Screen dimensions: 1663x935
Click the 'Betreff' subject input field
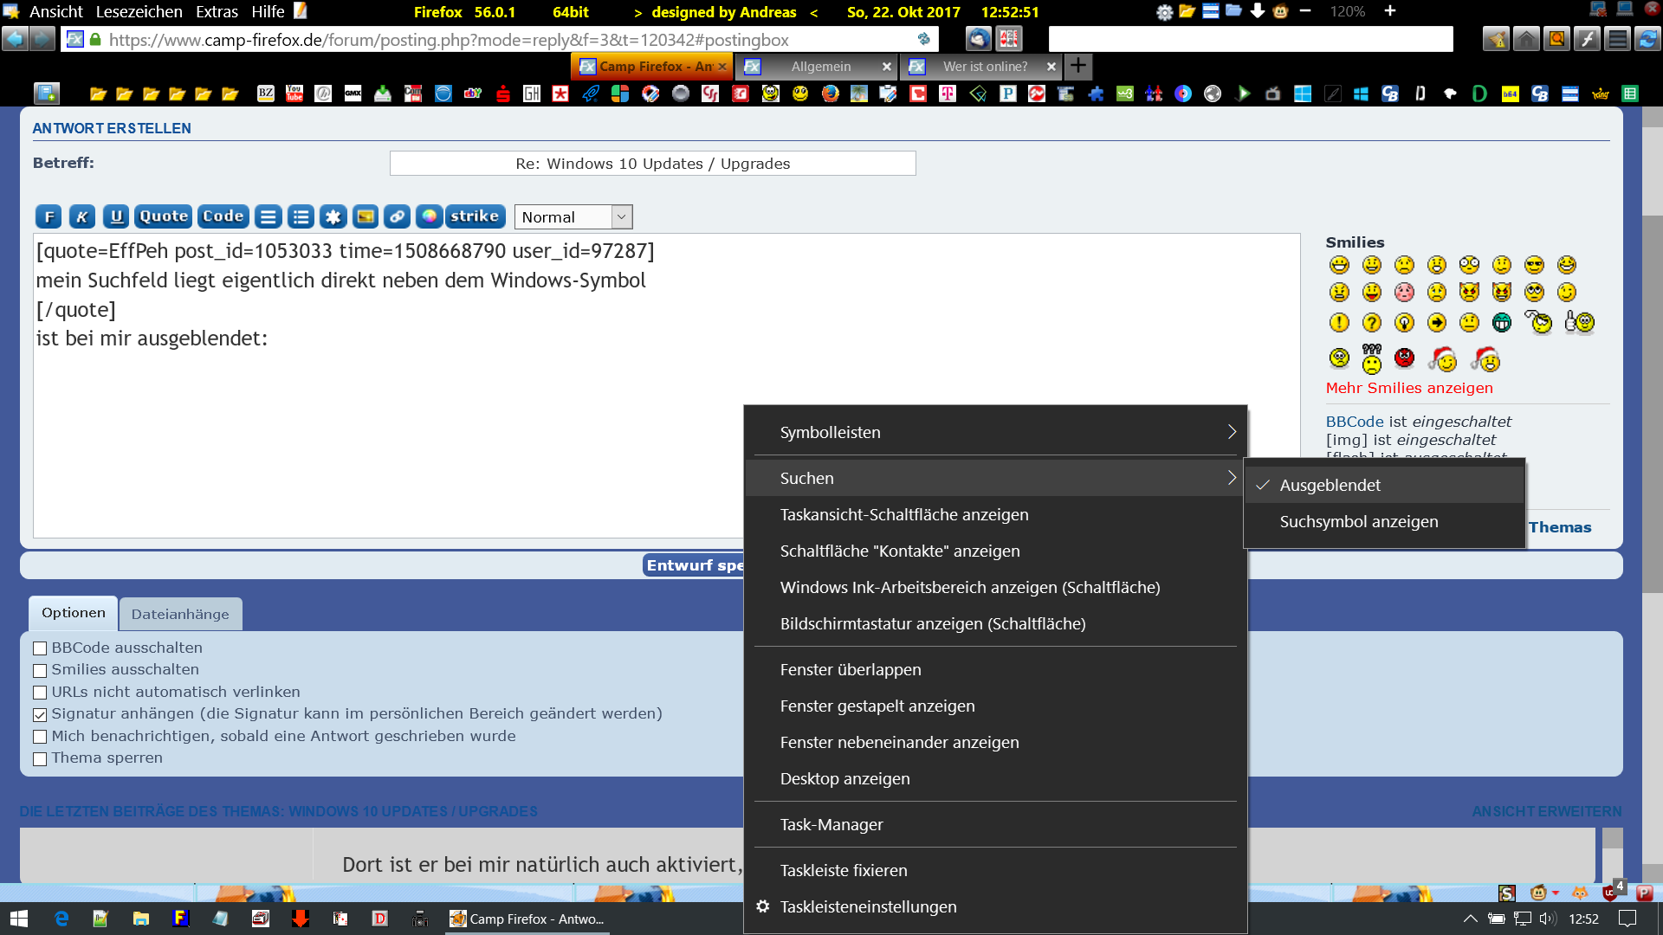[x=652, y=164]
